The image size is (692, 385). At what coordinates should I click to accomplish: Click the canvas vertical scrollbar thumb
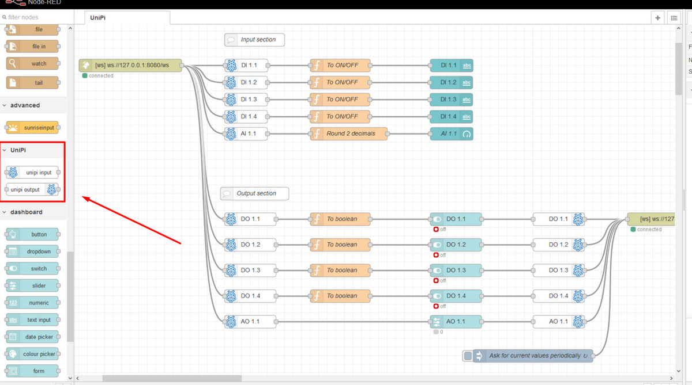678,68
